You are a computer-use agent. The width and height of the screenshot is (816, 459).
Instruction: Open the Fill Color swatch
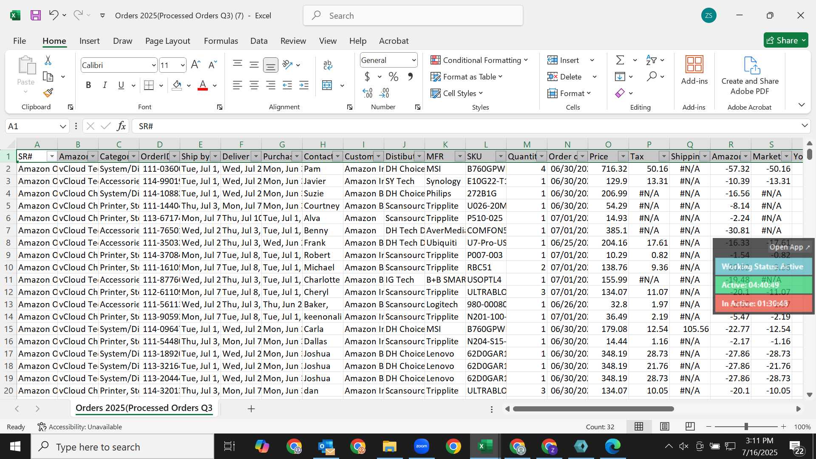coord(177,85)
